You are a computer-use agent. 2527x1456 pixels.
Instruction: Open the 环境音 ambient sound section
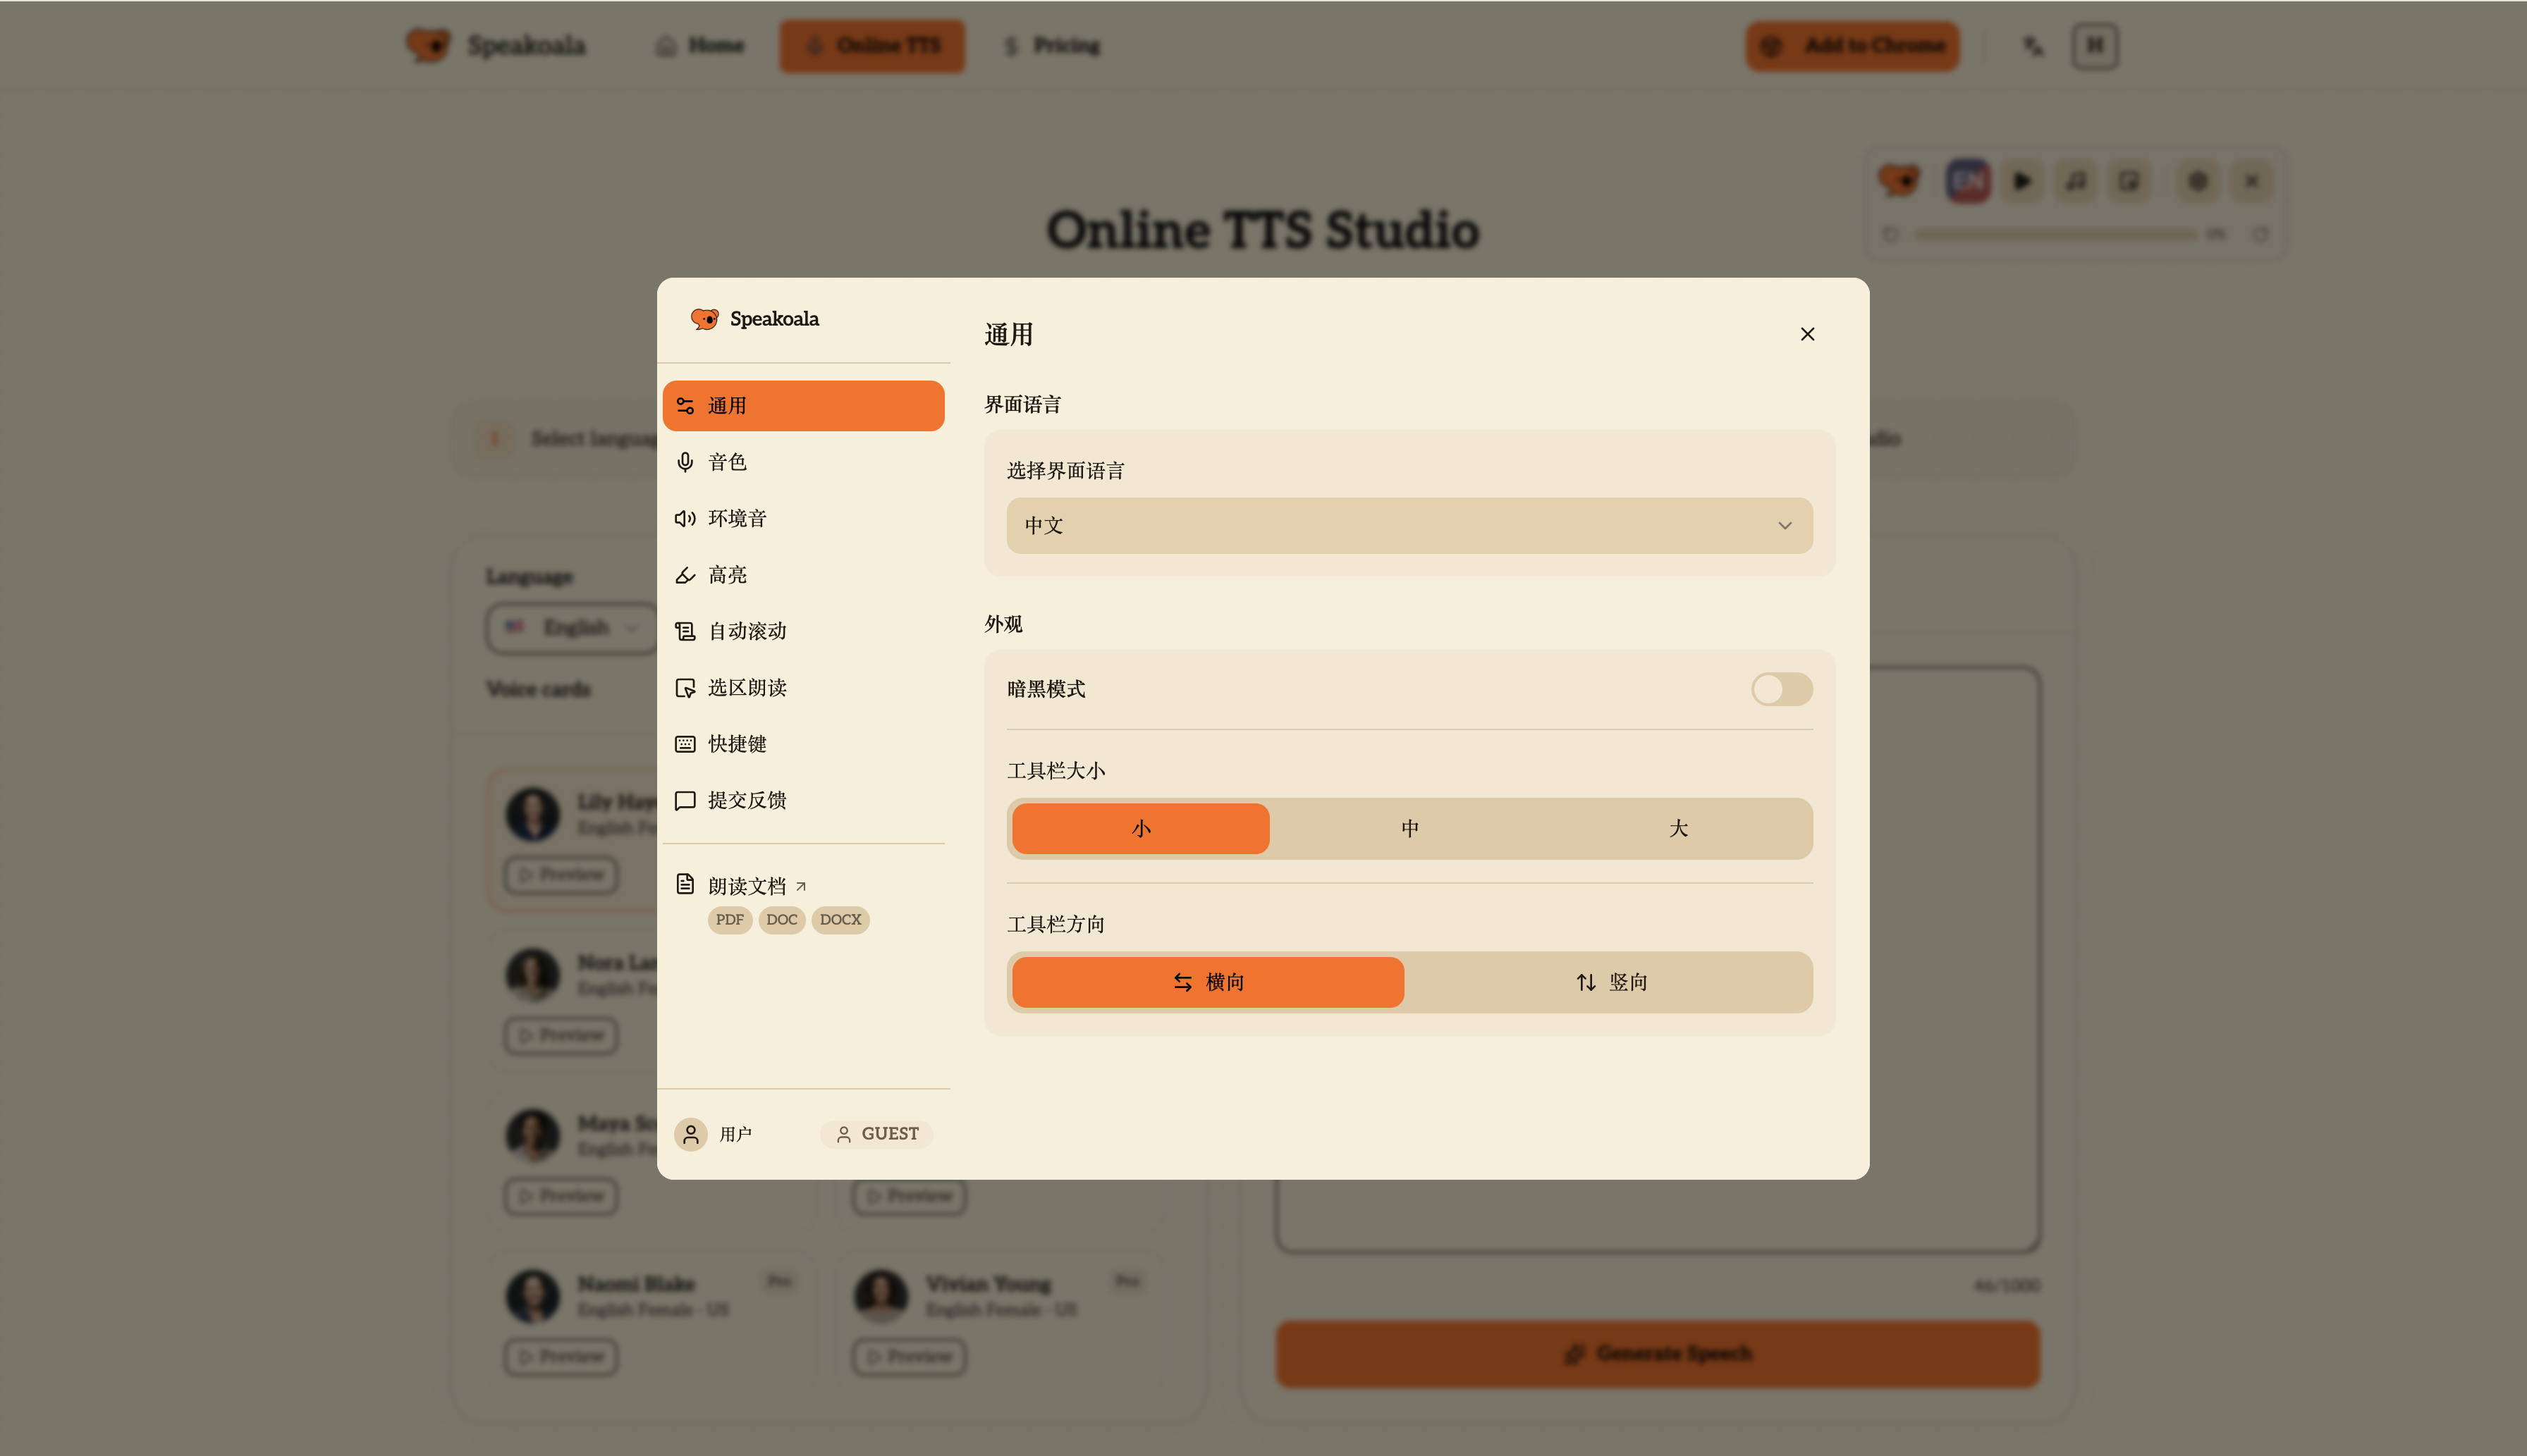[736, 518]
